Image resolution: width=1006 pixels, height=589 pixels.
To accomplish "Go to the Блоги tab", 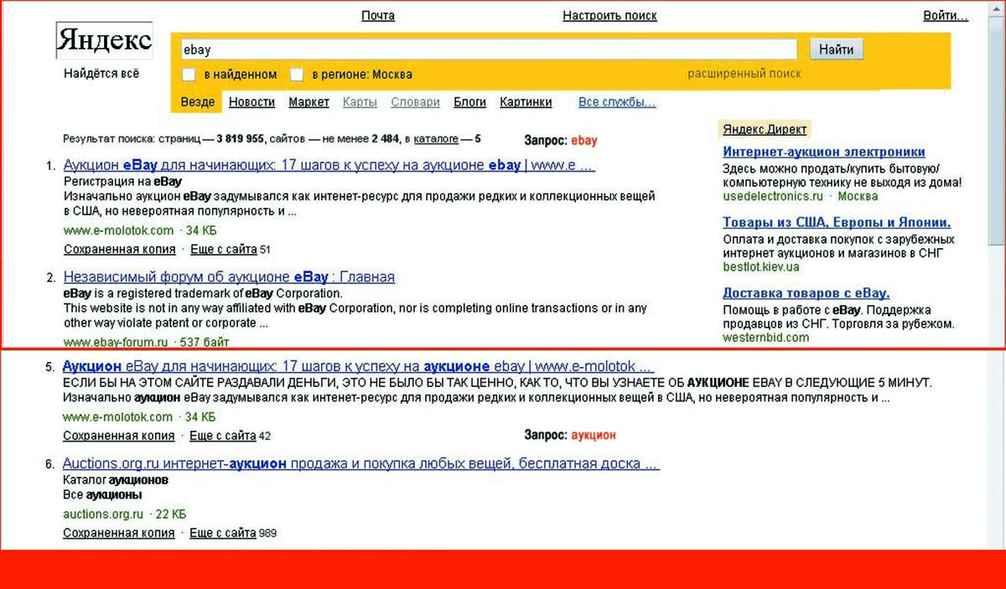I will click(x=469, y=102).
